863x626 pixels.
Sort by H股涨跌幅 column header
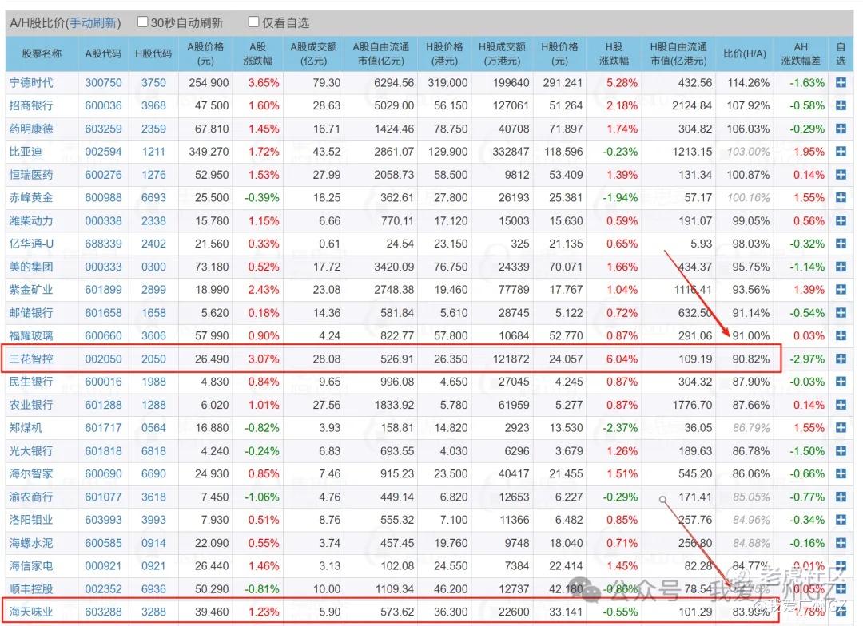click(614, 54)
